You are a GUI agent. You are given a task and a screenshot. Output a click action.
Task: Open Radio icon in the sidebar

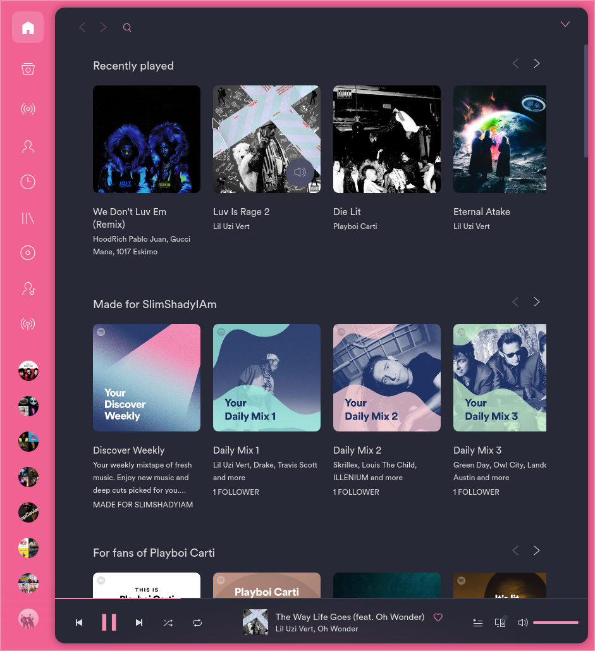coord(28,109)
